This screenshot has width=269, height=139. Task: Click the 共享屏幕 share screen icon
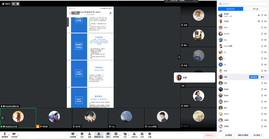tap(73, 134)
